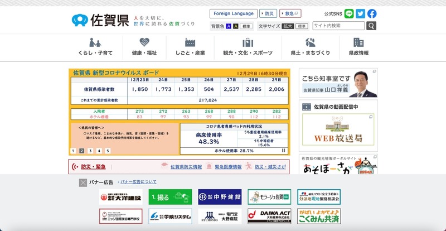Go to slide 4 of the corona board
The width and height of the screenshot is (446, 231).
click(x=99, y=151)
